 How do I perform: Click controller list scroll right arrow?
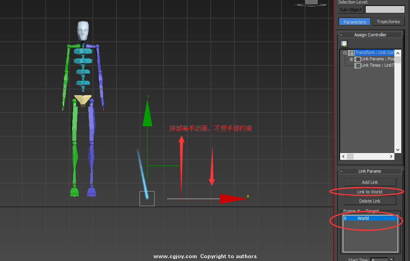(391, 156)
